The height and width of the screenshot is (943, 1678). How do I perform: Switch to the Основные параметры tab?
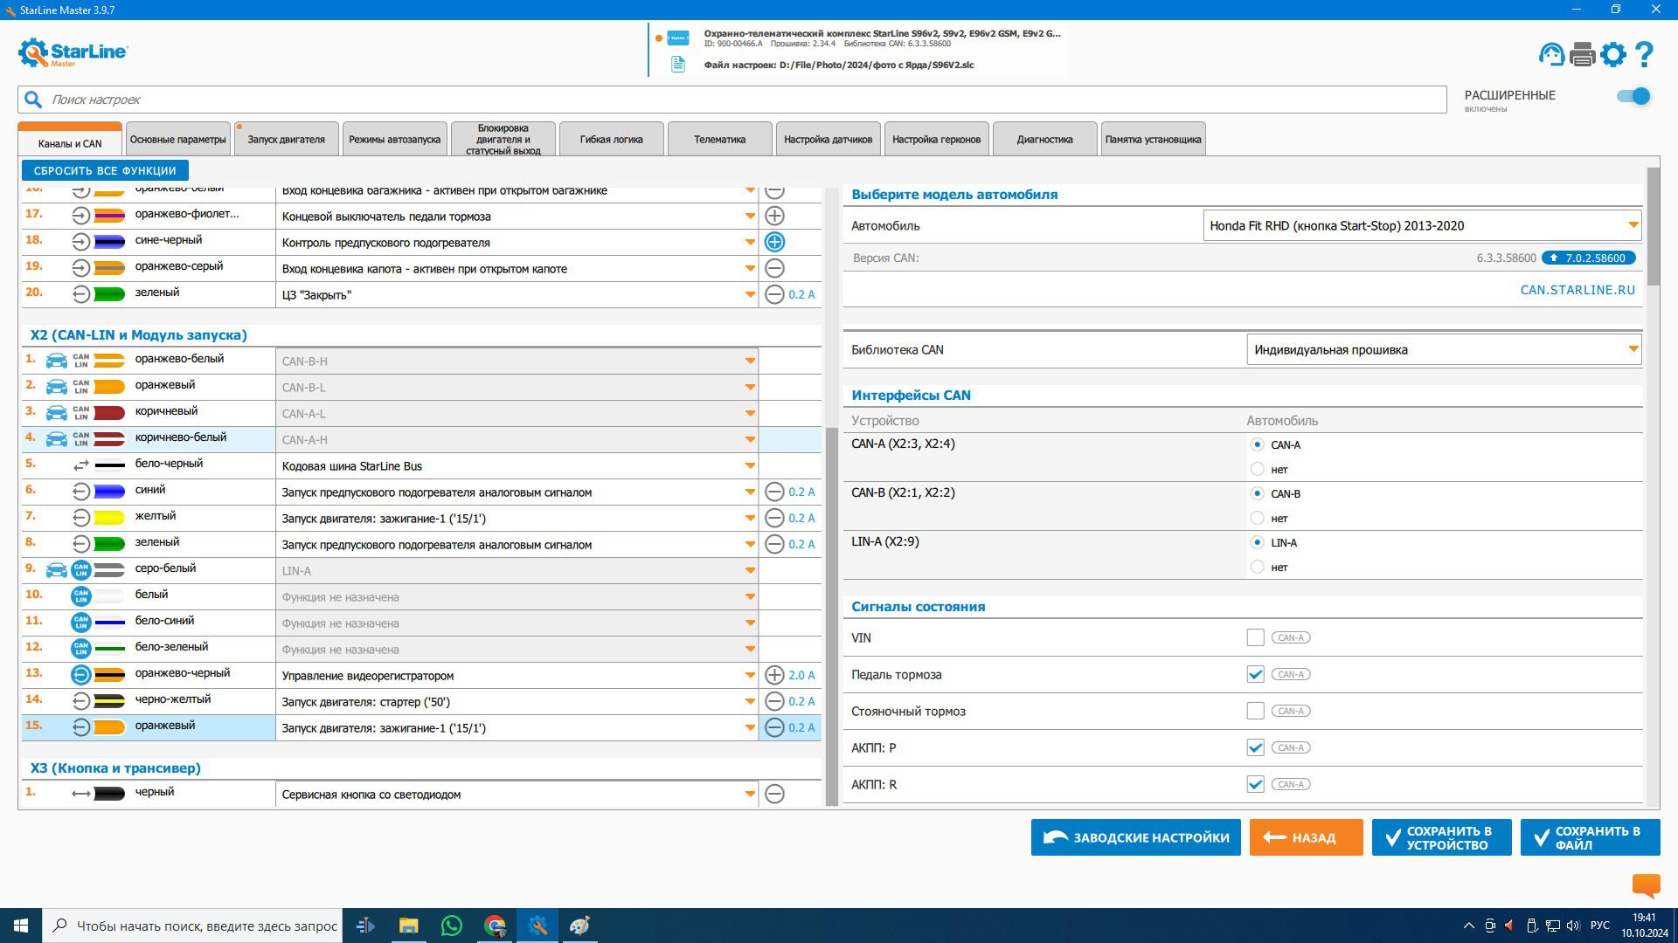178,139
